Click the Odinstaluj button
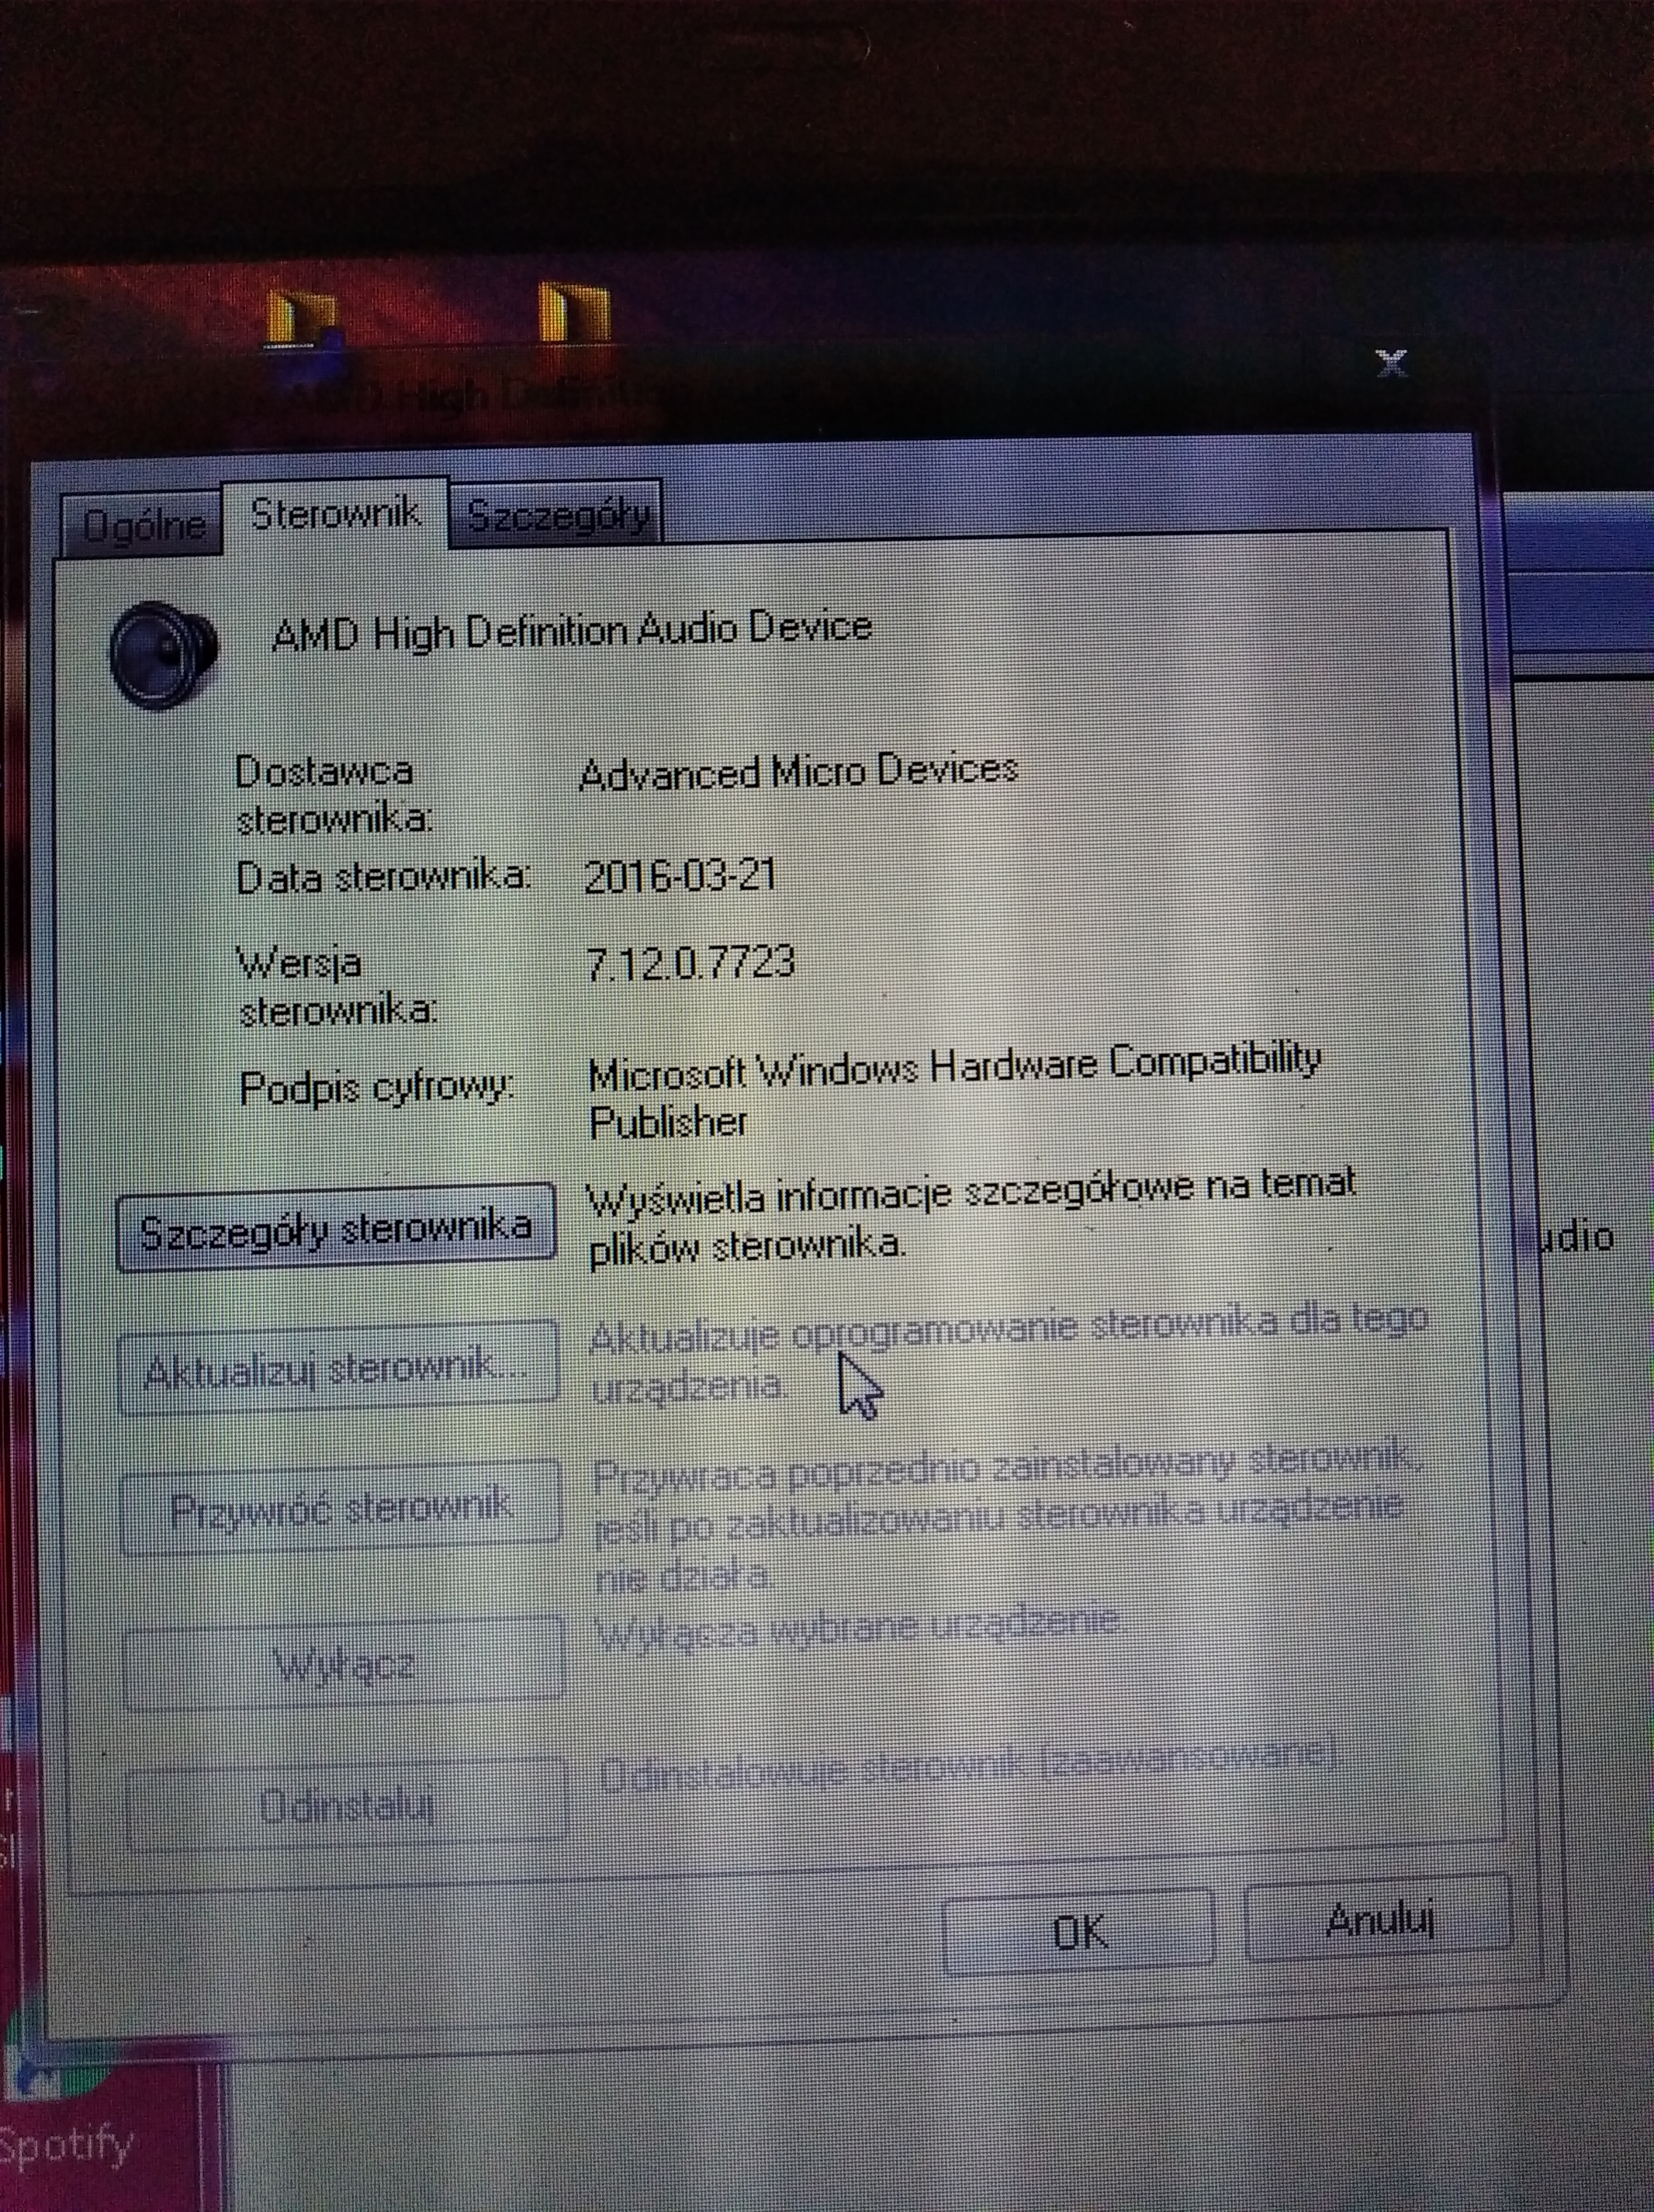1654x2212 pixels. 346,1806
